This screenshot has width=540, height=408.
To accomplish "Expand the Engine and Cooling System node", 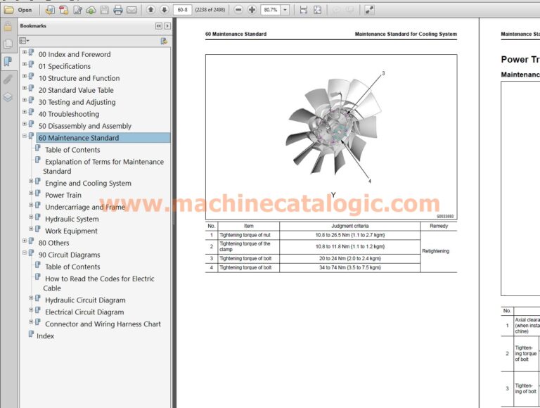I will (31, 181).
